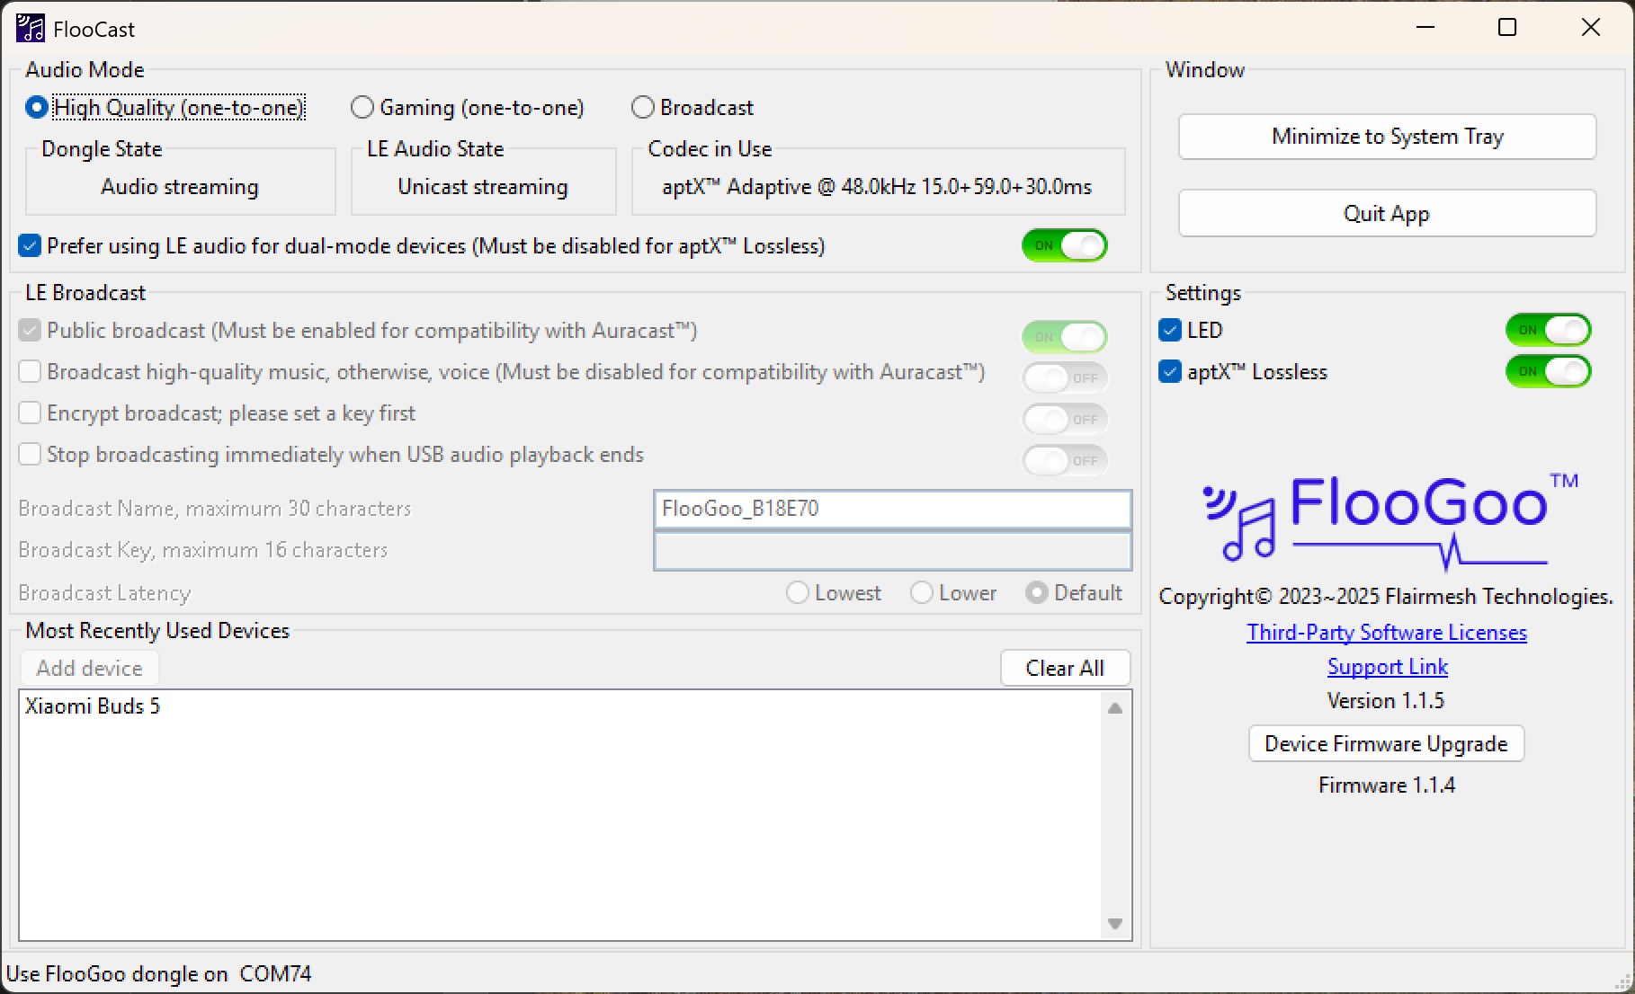The width and height of the screenshot is (1635, 994).
Task: Select Xiaomi Buds 5 in device list
Action: [93, 706]
